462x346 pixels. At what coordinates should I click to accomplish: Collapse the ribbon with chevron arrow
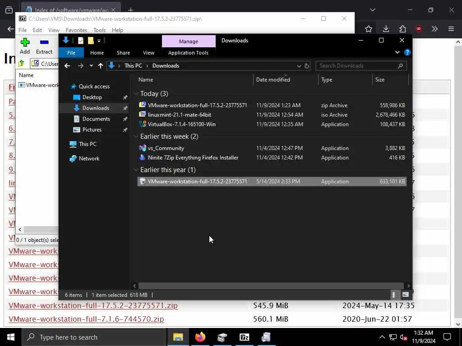397,52
